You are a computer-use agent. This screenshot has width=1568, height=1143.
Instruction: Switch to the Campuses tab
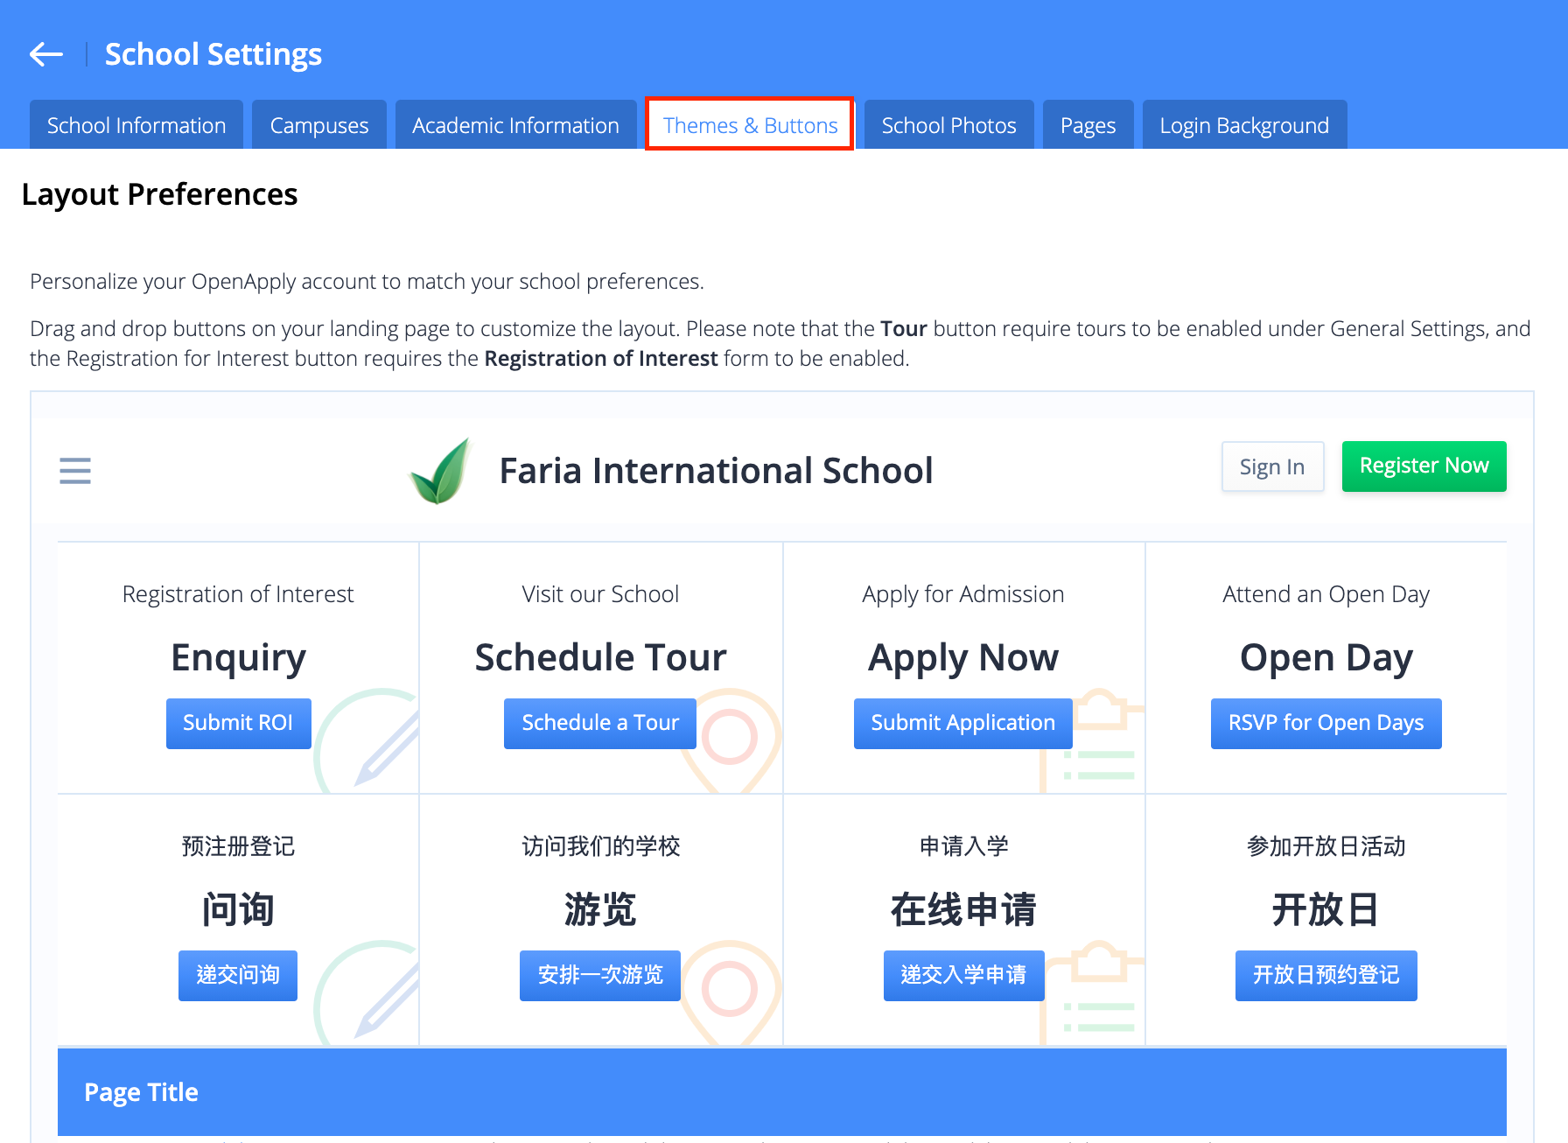319,125
